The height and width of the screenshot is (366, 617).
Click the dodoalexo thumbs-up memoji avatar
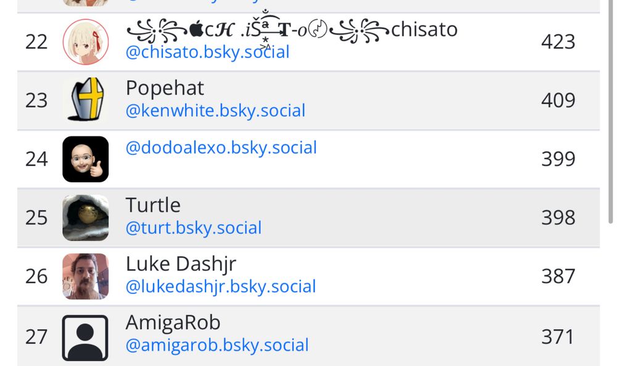(x=86, y=159)
